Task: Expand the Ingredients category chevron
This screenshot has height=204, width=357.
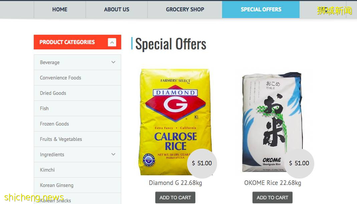Action: 113,154
